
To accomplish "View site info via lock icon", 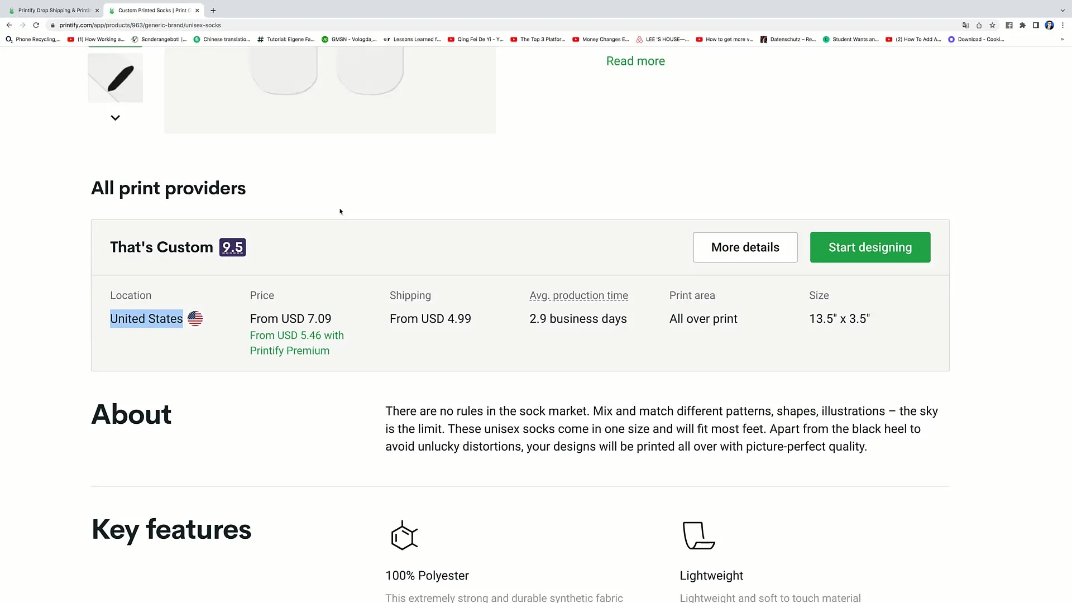I will (52, 25).
